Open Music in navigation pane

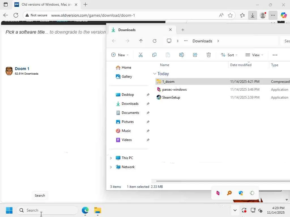point(126,131)
